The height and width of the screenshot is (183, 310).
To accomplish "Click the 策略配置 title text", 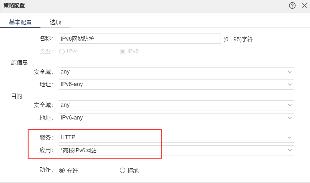I will [x=14, y=6].
